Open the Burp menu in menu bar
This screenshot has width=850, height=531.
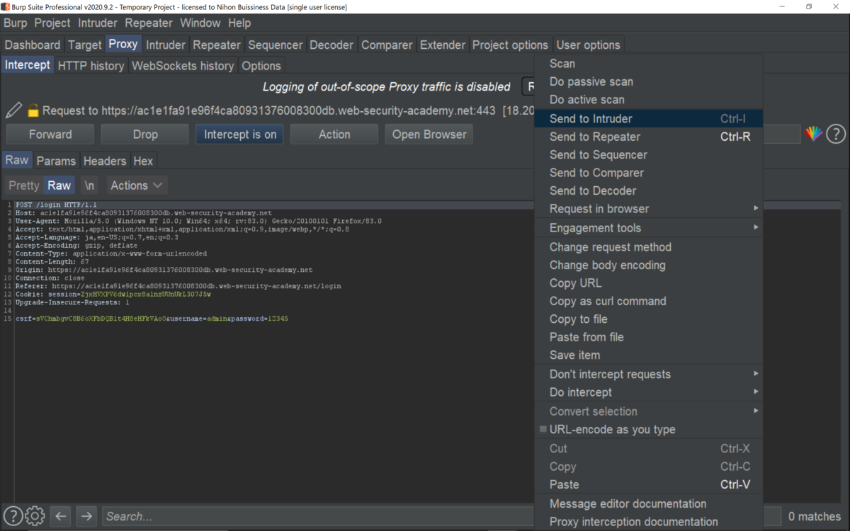16,23
